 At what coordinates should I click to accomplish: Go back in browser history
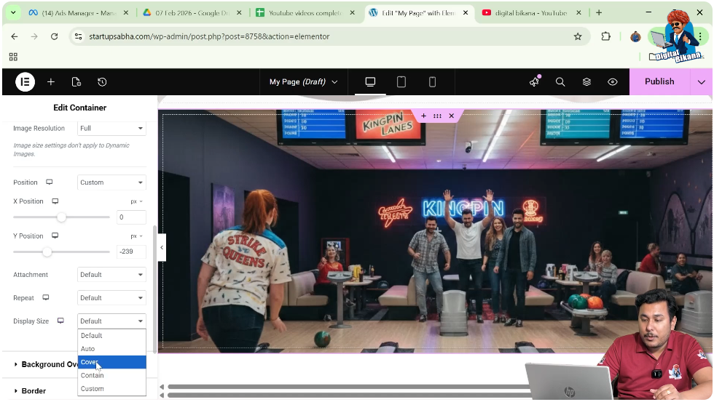click(15, 36)
